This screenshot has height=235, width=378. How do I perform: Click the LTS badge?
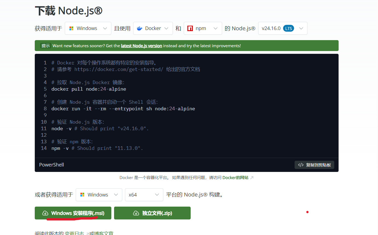(289, 28)
